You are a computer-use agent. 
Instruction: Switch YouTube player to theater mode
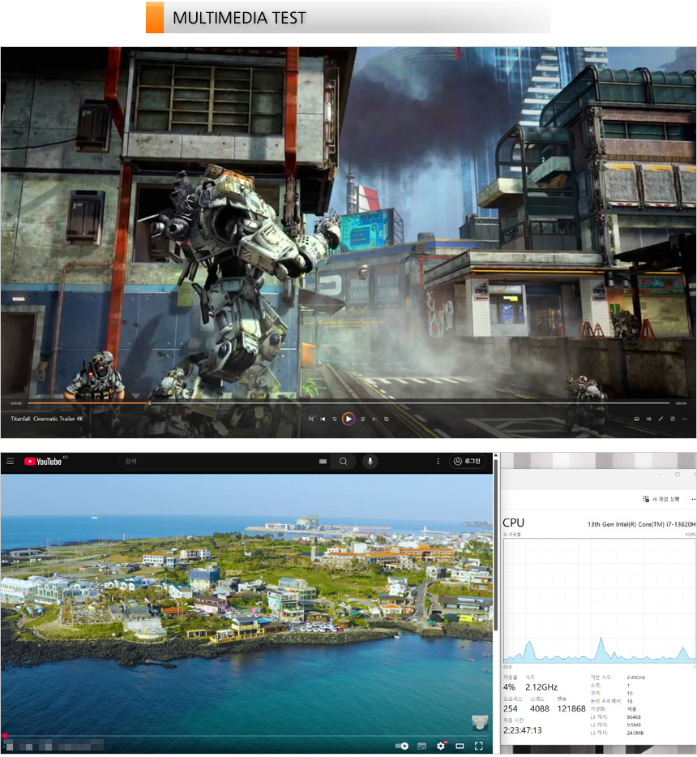point(460,746)
